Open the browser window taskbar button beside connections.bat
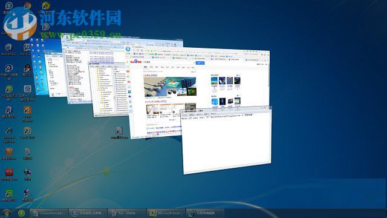This screenshot has width=387, height=218. coord(88,213)
